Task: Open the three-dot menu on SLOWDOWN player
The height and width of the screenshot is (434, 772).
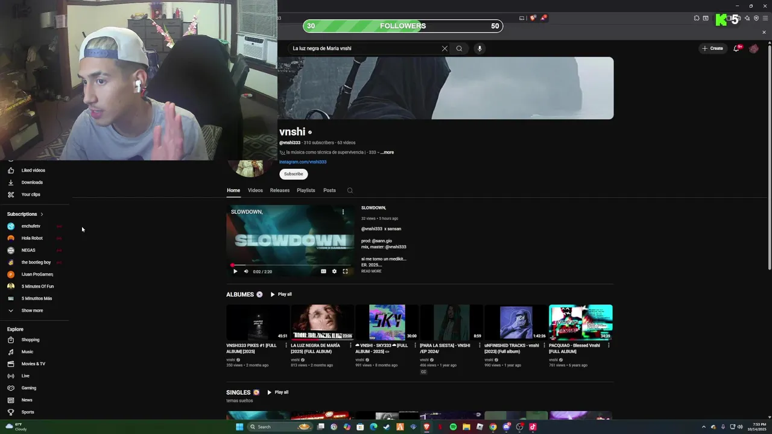Action: tap(343, 212)
